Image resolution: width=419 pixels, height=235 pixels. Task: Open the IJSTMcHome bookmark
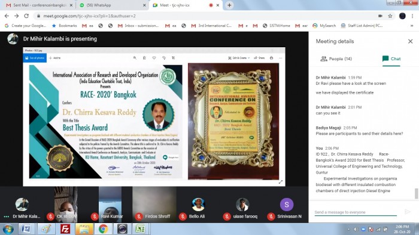tap(277, 26)
